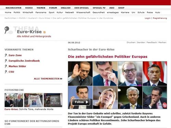Click the pin icon next to Euro-Zone
The image size is (171, 128).
point(6,55)
